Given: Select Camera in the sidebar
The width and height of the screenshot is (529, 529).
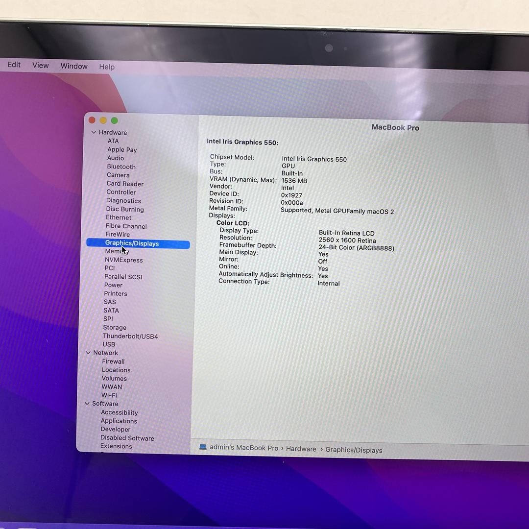Looking at the screenshot, I should [118, 175].
